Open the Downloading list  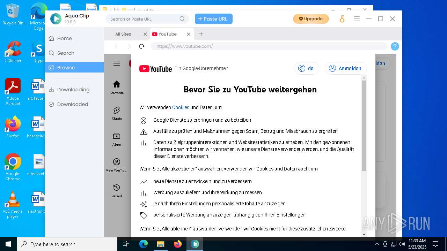pos(74,90)
